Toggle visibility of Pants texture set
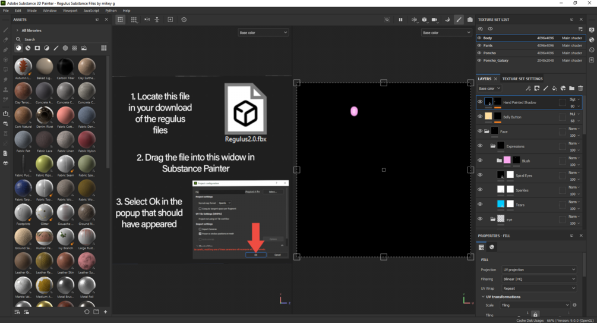Image resolution: width=597 pixels, height=323 pixels. coord(479,45)
